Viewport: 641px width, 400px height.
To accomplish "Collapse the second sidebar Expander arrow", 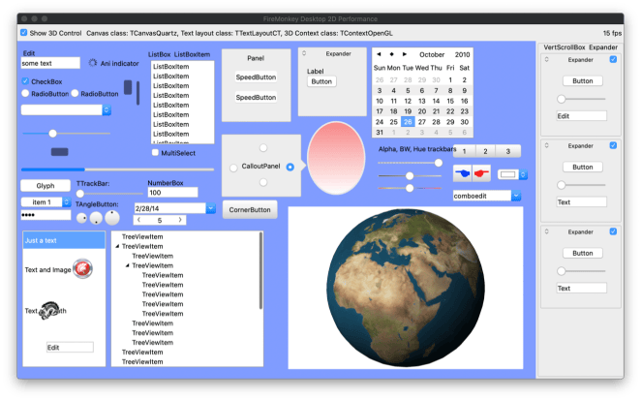I will pyautogui.click(x=546, y=145).
